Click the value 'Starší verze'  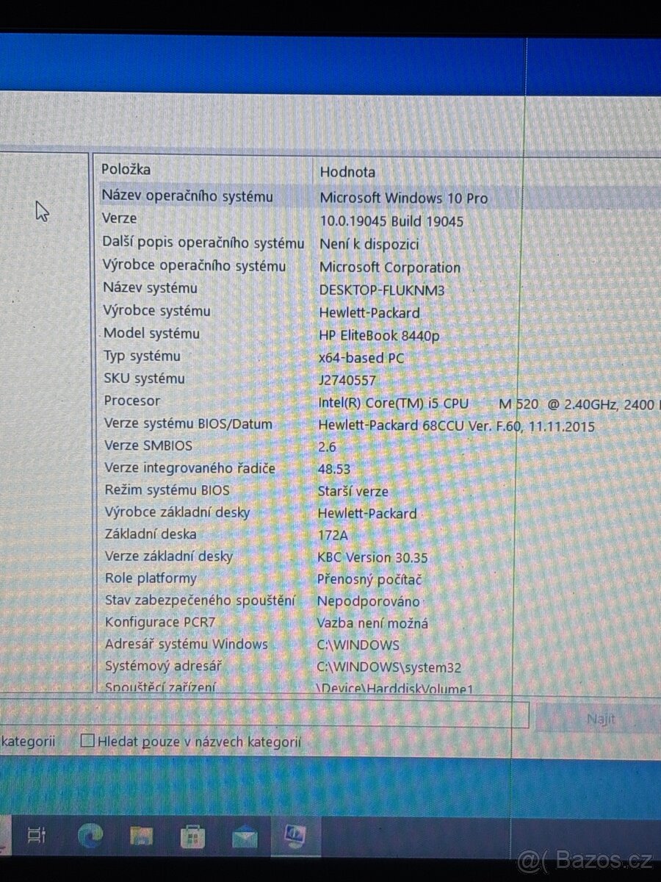[x=353, y=491]
